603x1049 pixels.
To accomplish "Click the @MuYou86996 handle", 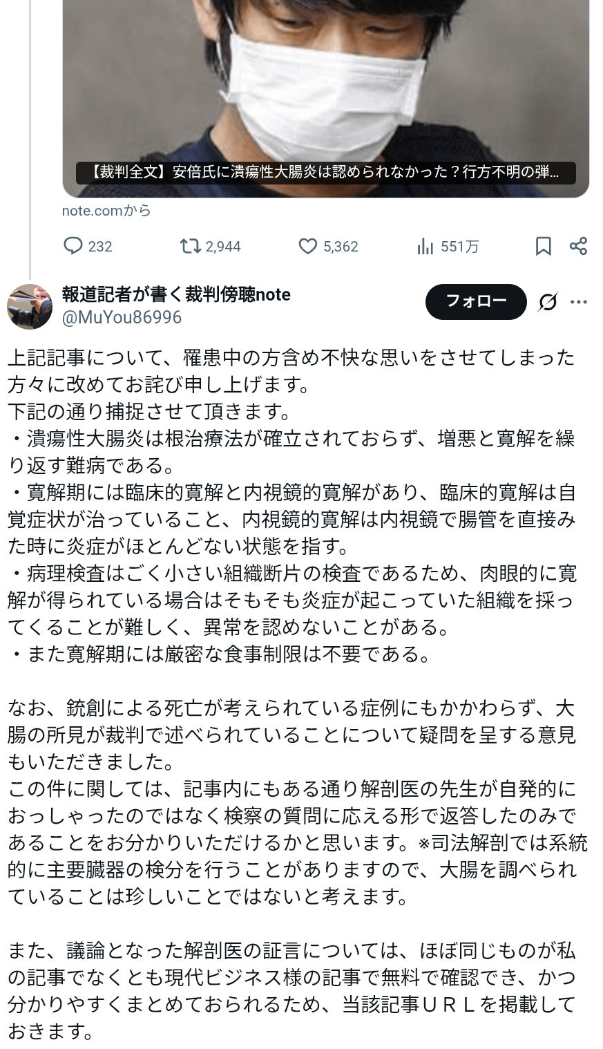I will pyautogui.click(x=122, y=317).
